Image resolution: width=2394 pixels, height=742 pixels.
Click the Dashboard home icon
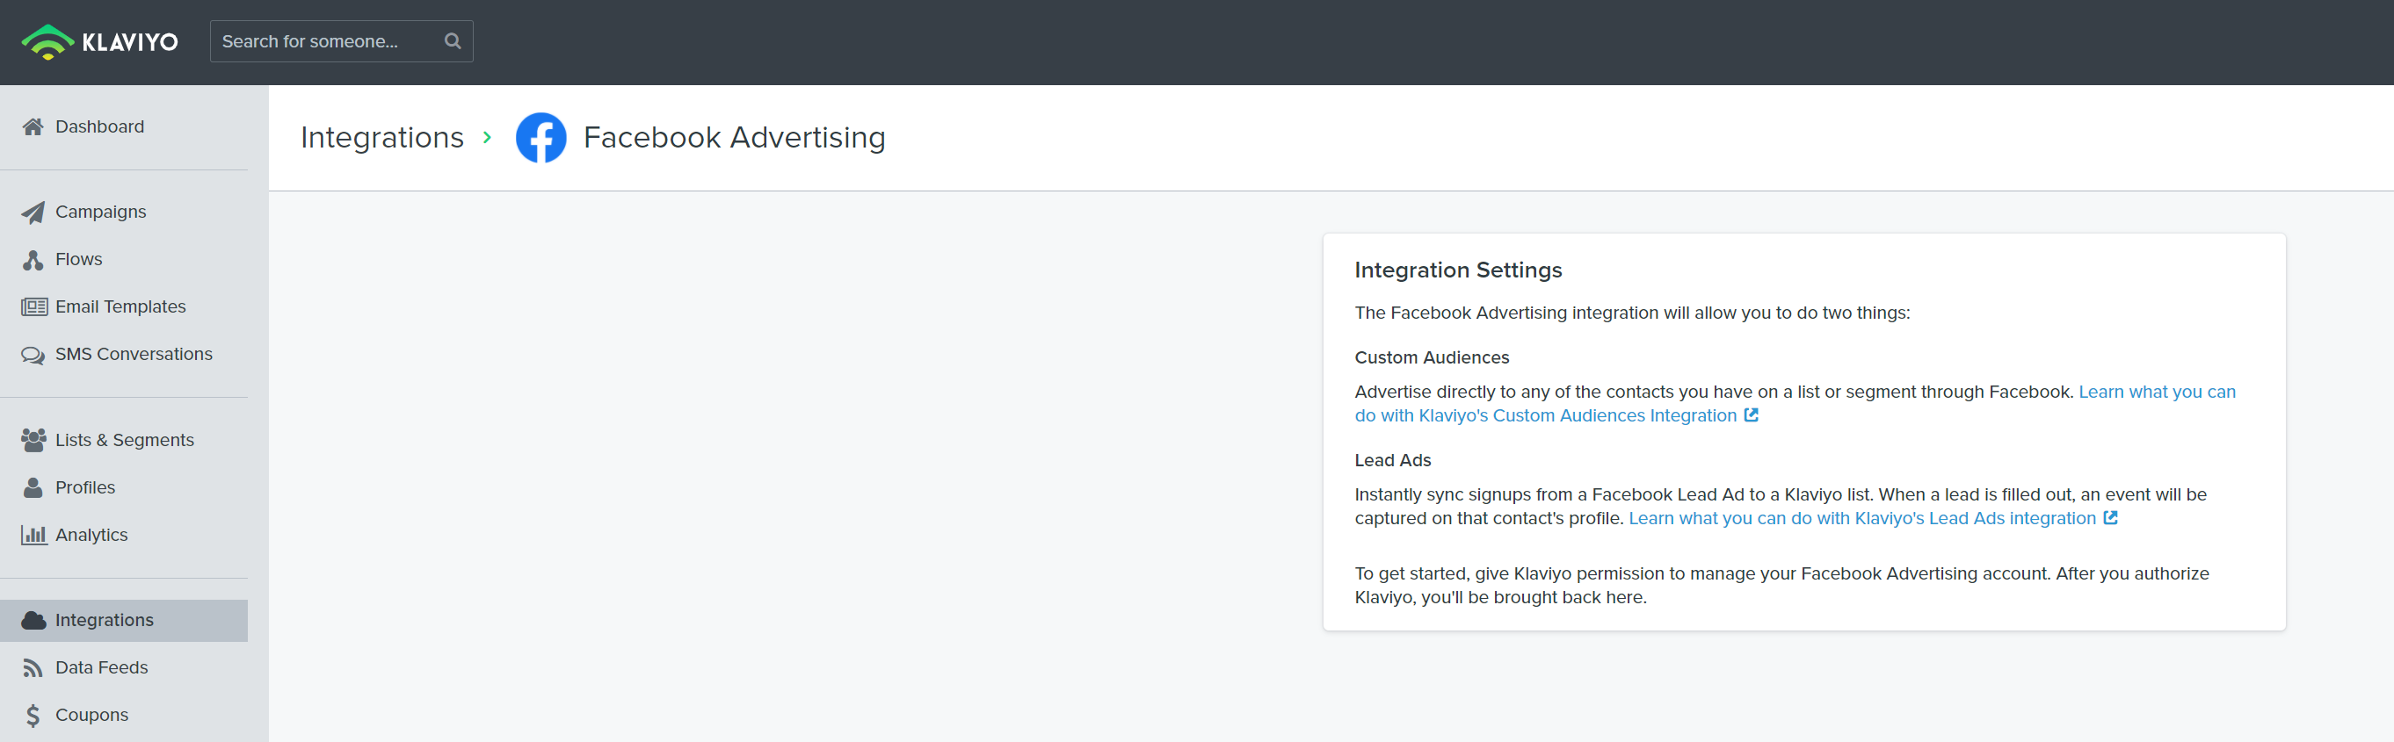point(33,126)
